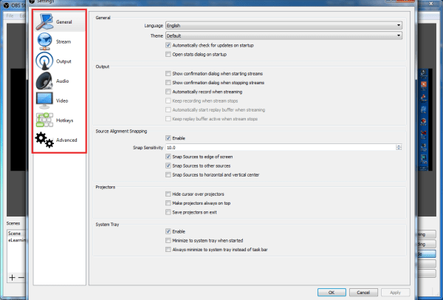Select the General globe icon

(x=44, y=22)
